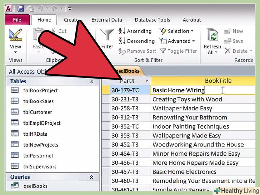Image resolution: width=260 pixels, height=195 pixels.
Task: Open the File tab
Action: (x=17, y=20)
